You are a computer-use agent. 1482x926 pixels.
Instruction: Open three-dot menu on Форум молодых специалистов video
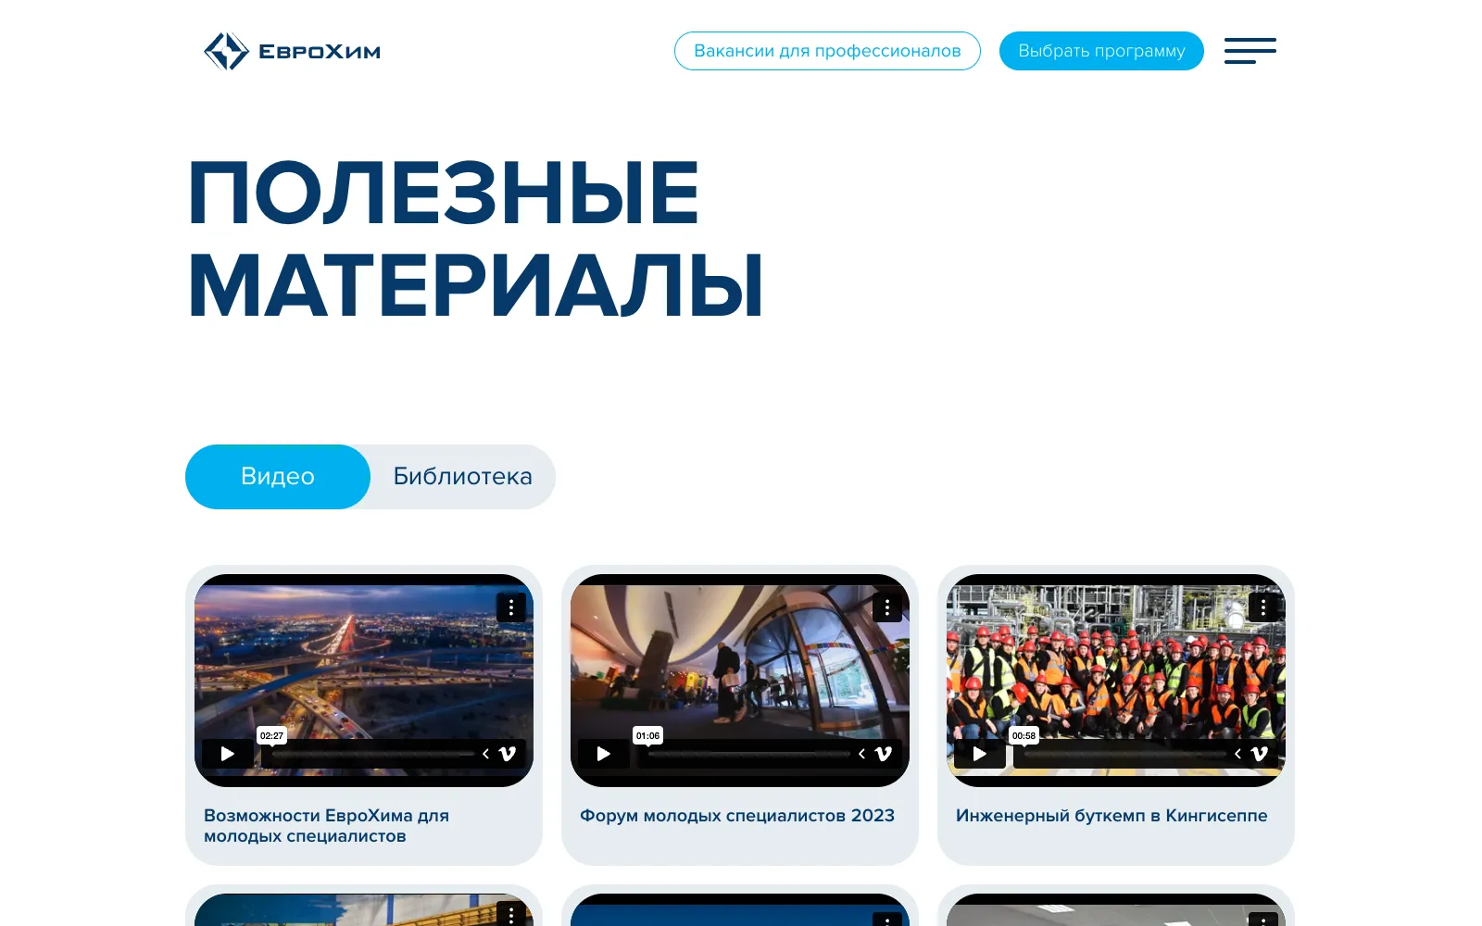(887, 607)
